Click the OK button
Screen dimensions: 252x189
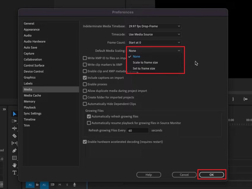(x=211, y=175)
